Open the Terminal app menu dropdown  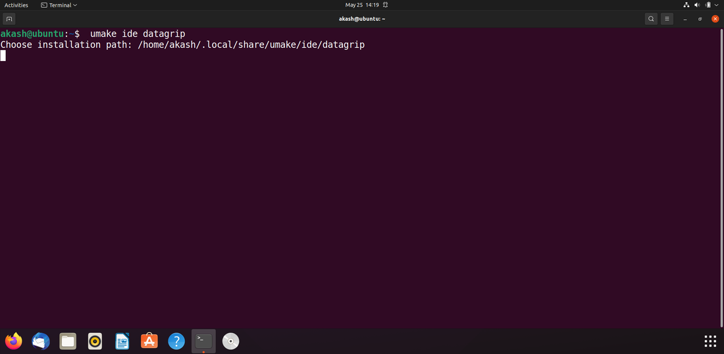(x=59, y=5)
